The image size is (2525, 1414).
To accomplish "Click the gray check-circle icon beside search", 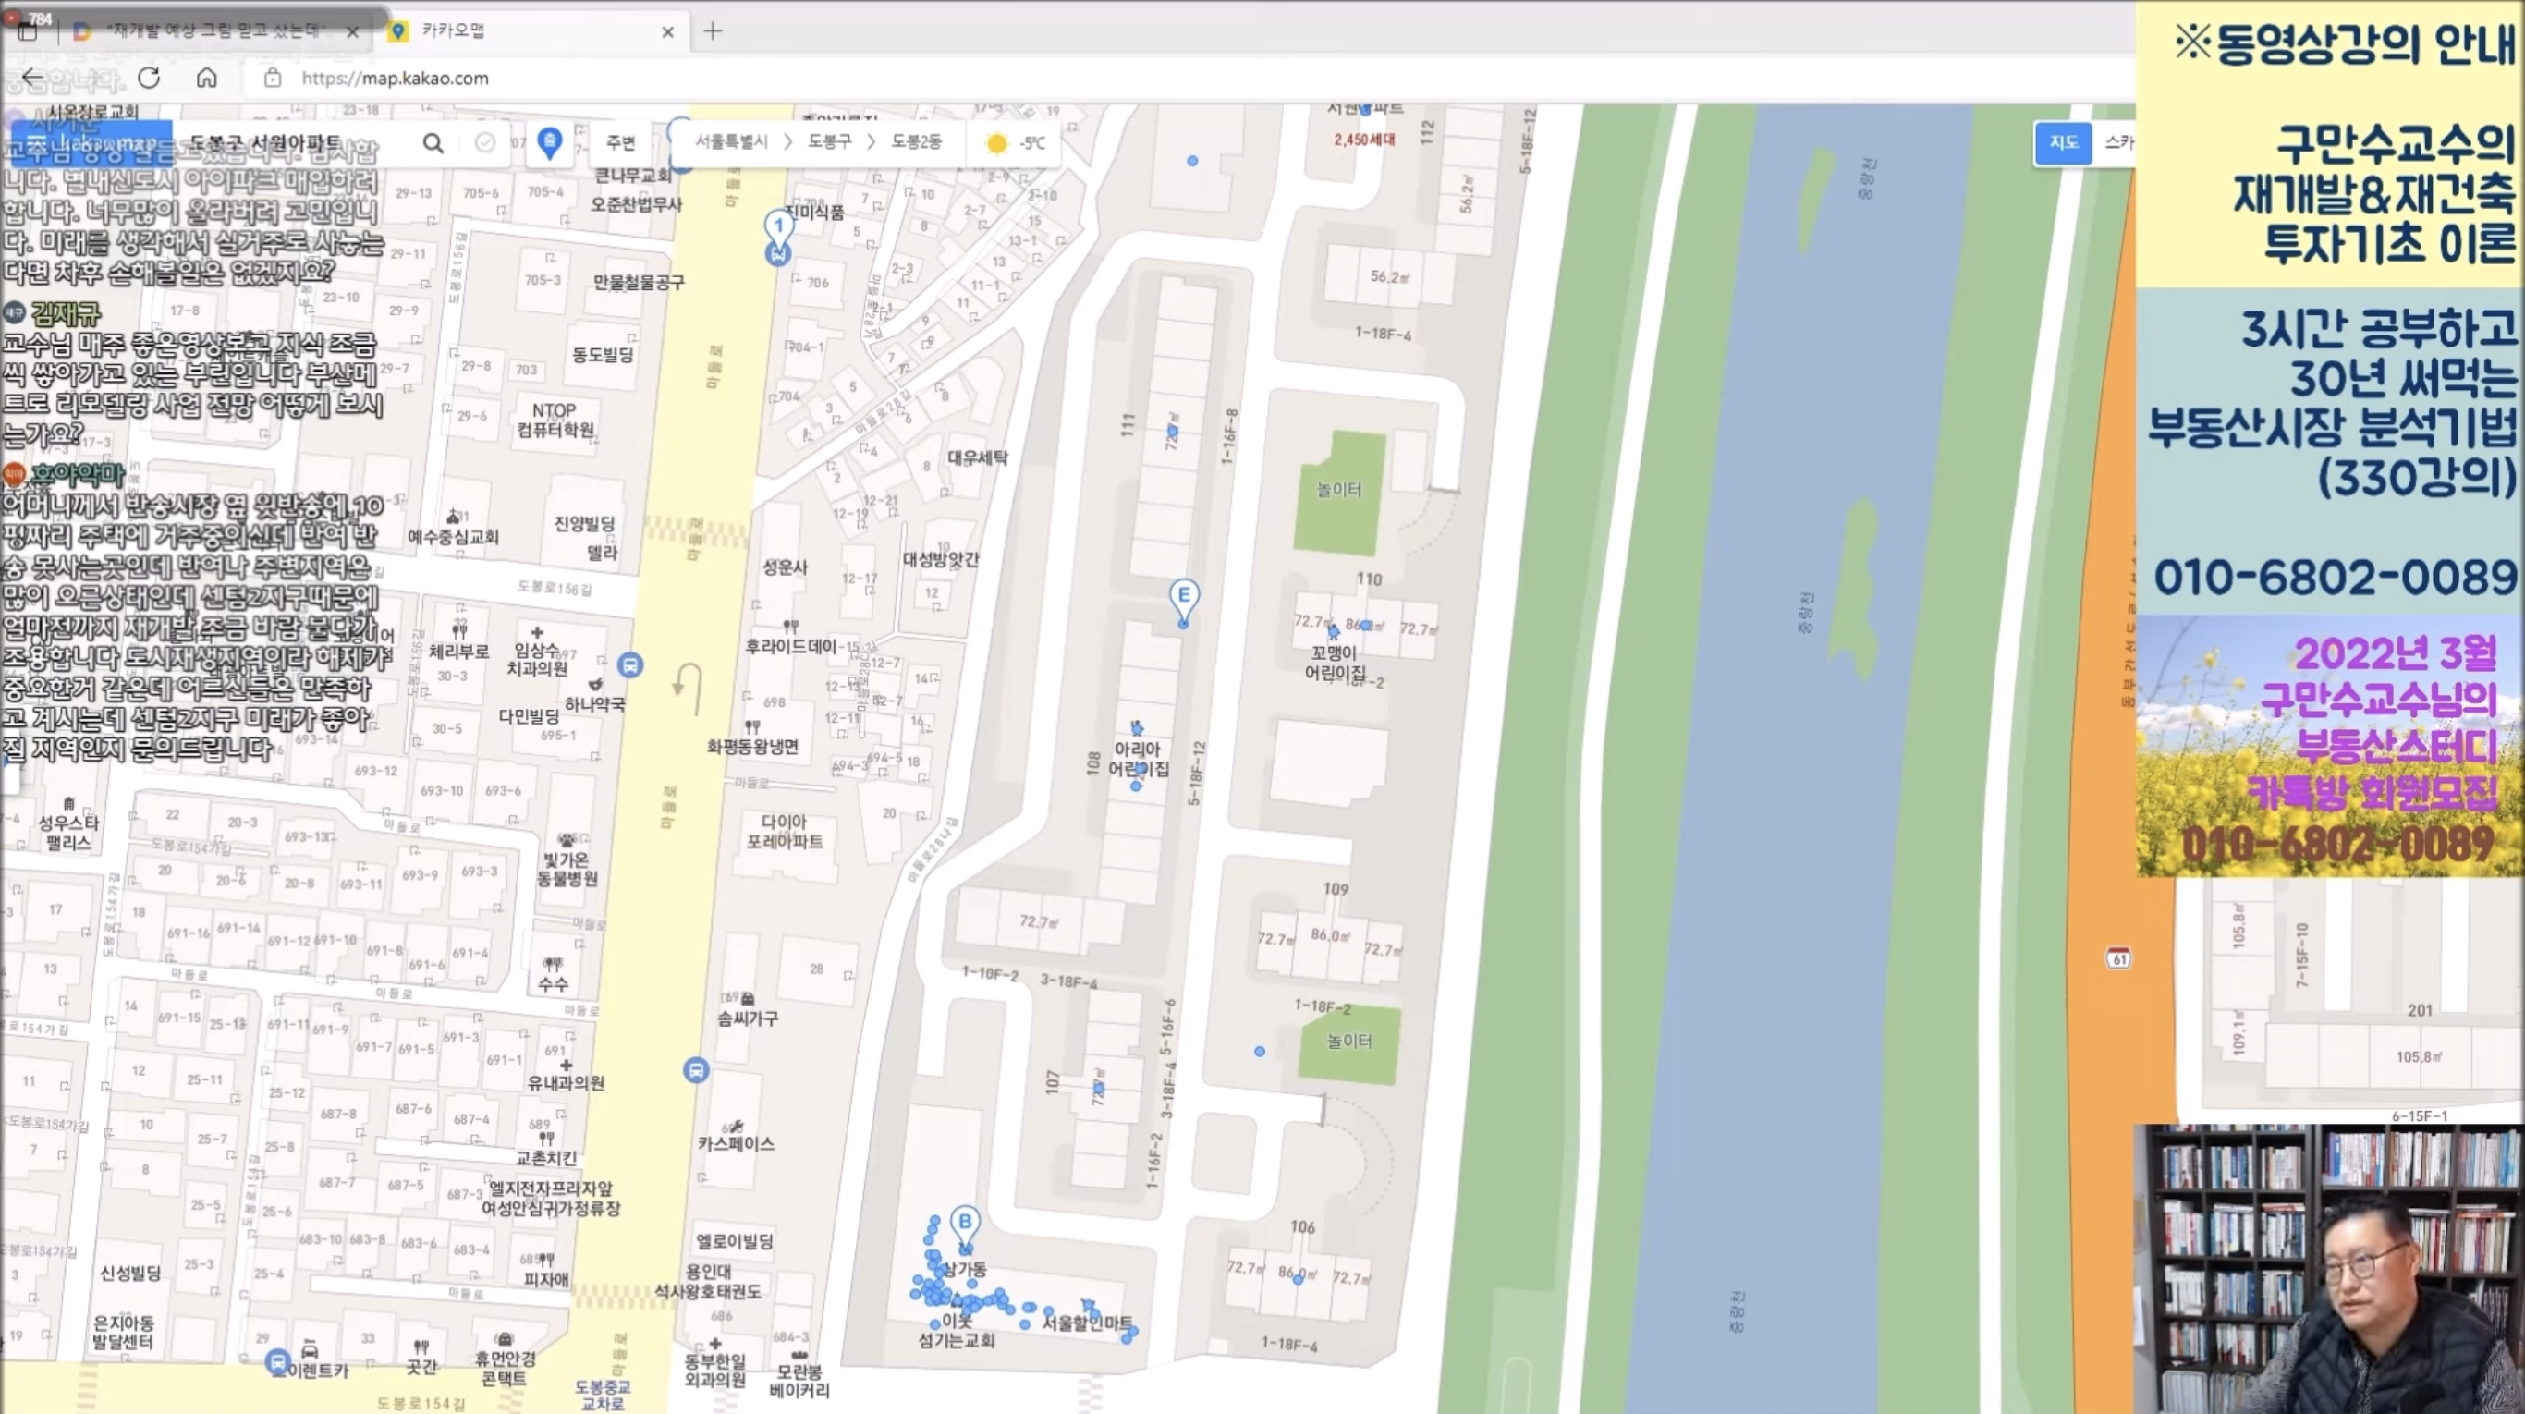I will click(485, 143).
